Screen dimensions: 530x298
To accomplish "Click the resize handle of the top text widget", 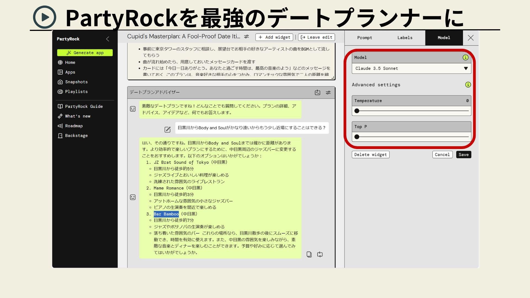I will click(x=333, y=78).
